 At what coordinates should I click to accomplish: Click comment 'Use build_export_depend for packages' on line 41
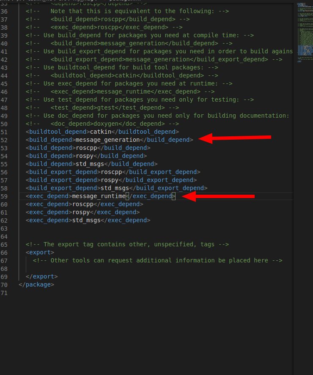click(x=159, y=51)
